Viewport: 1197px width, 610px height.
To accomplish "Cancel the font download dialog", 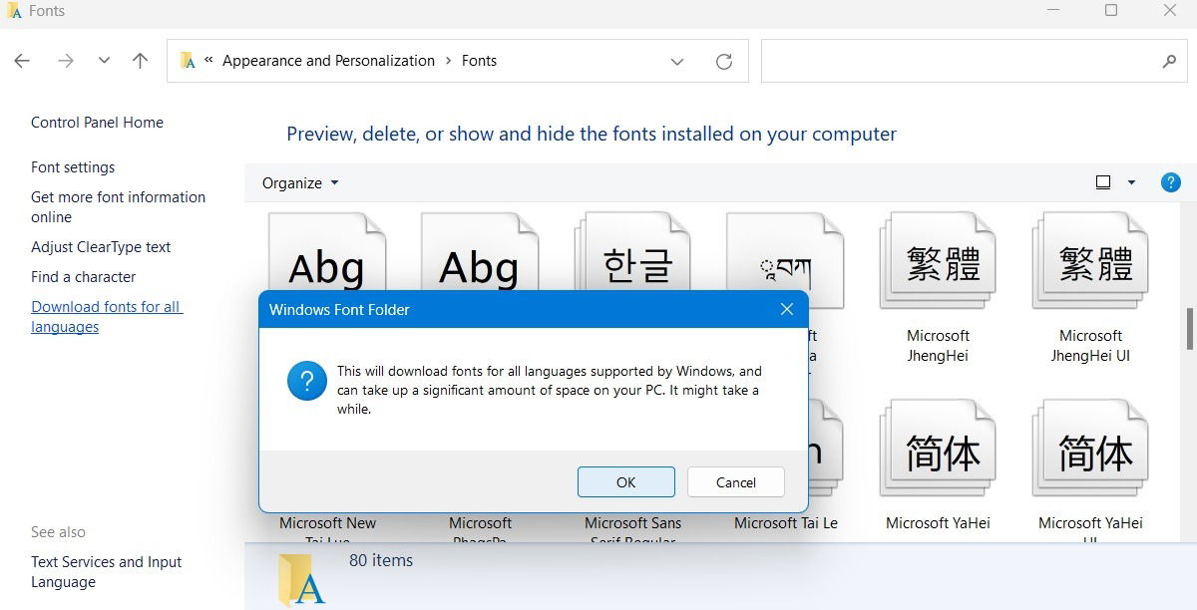I will 736,482.
